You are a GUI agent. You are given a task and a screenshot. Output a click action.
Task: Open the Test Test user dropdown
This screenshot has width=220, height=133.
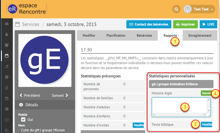199,9
